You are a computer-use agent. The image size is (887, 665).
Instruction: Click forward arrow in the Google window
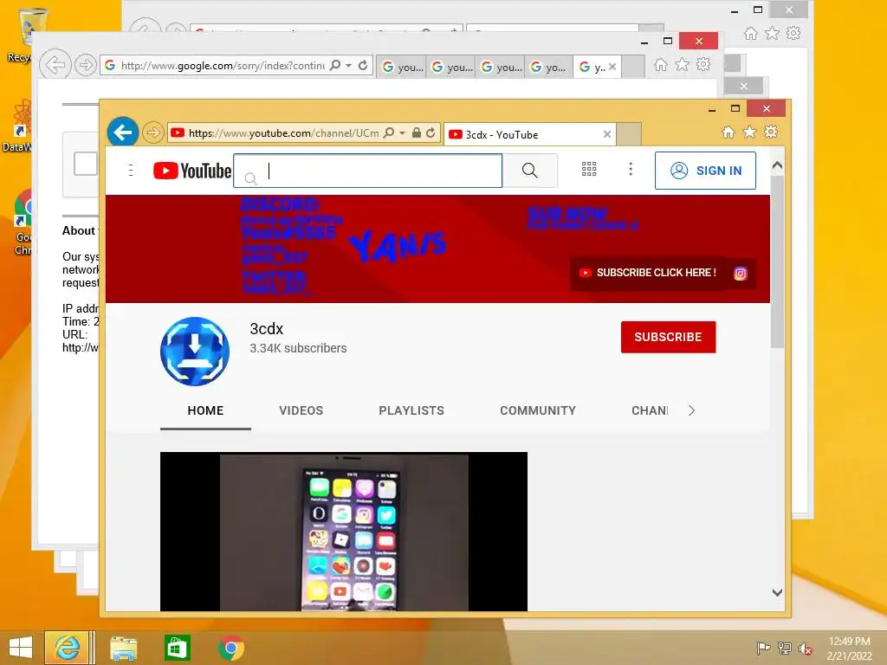tap(86, 65)
